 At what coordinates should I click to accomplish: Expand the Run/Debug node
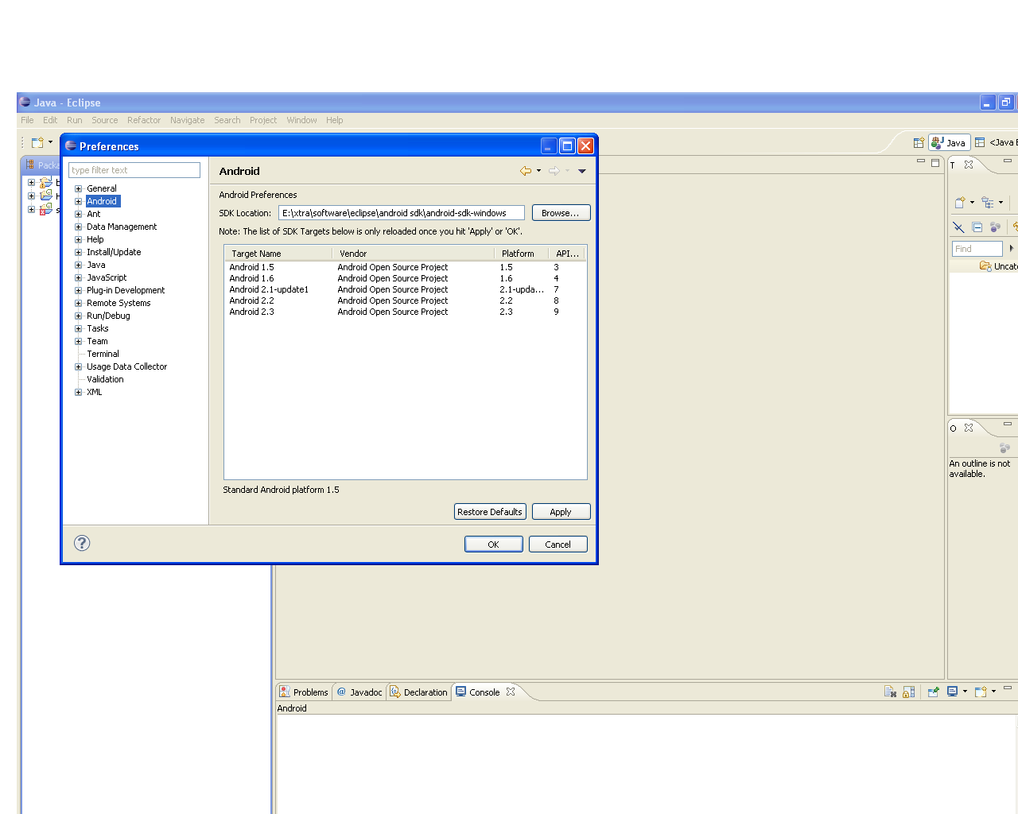click(79, 316)
